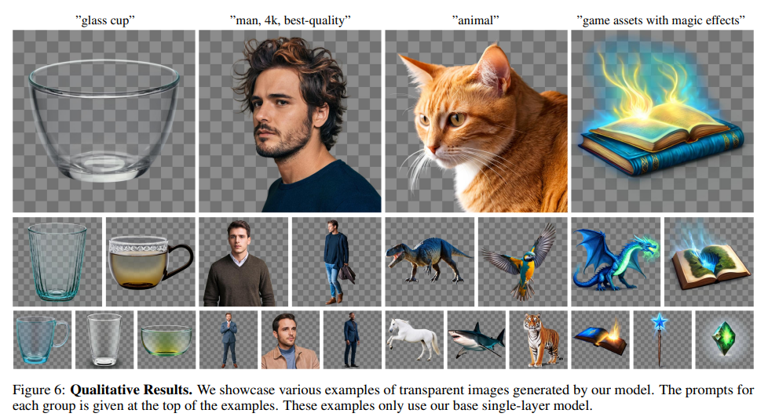Select the tiger thumbnail
The height and width of the screenshot is (417, 768).
pyautogui.click(x=538, y=339)
